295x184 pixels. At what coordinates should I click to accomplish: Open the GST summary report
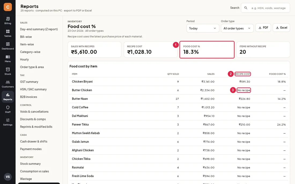(29, 82)
